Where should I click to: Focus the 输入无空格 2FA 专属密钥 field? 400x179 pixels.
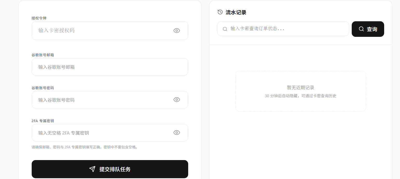104,133
